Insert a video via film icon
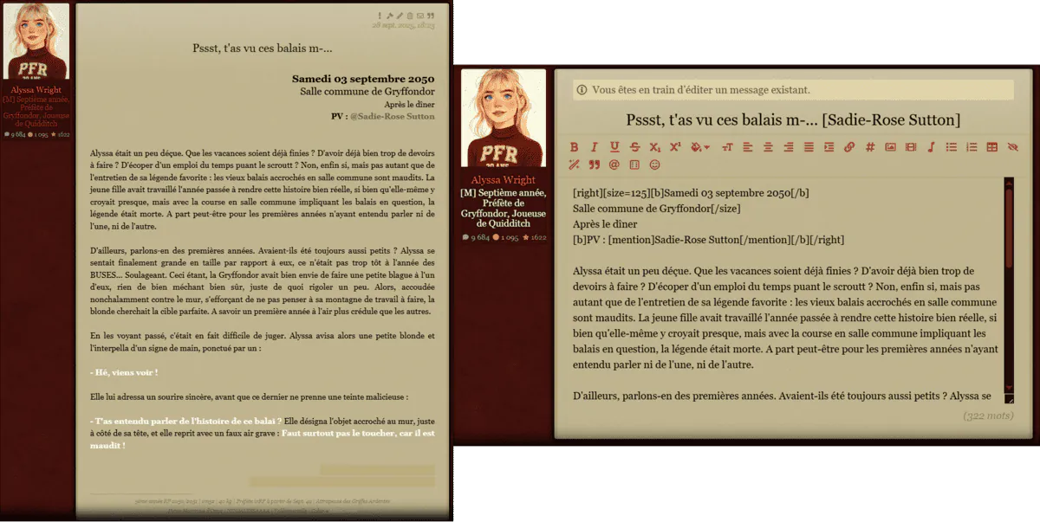This screenshot has height=522, width=1040. click(911, 147)
